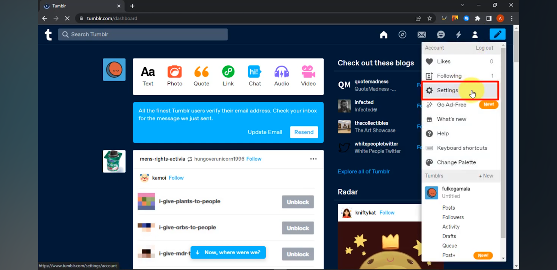Click the Resend button
Screen dimensions: 557x270
(x=304, y=132)
